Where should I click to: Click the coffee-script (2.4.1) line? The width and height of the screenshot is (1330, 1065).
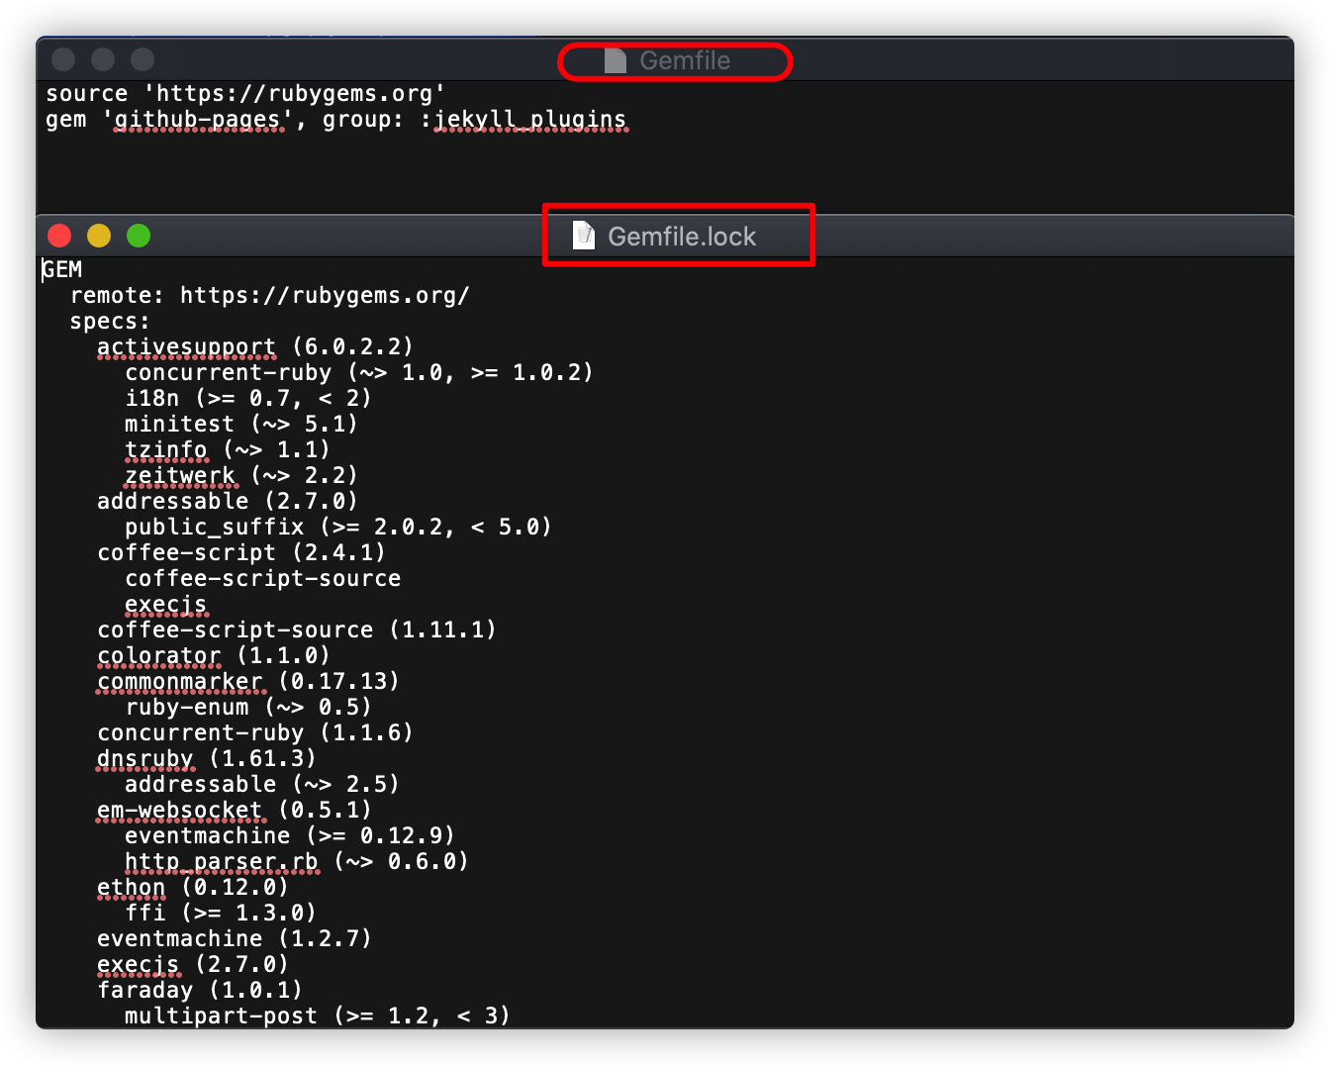(x=241, y=553)
